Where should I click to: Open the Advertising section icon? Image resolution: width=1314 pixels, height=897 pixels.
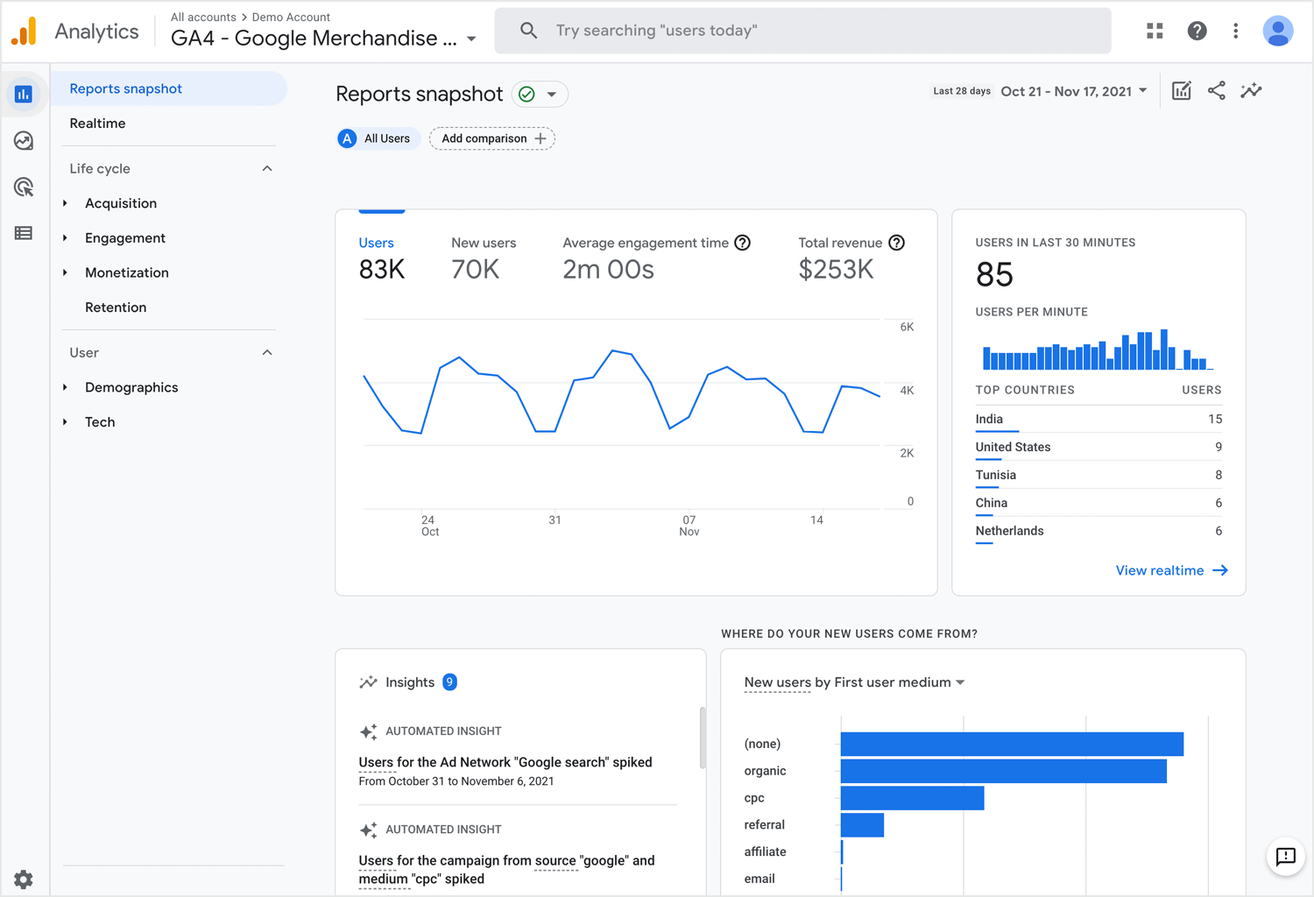[x=23, y=187]
